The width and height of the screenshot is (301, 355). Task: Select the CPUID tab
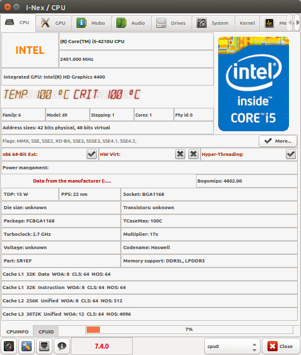click(46, 332)
